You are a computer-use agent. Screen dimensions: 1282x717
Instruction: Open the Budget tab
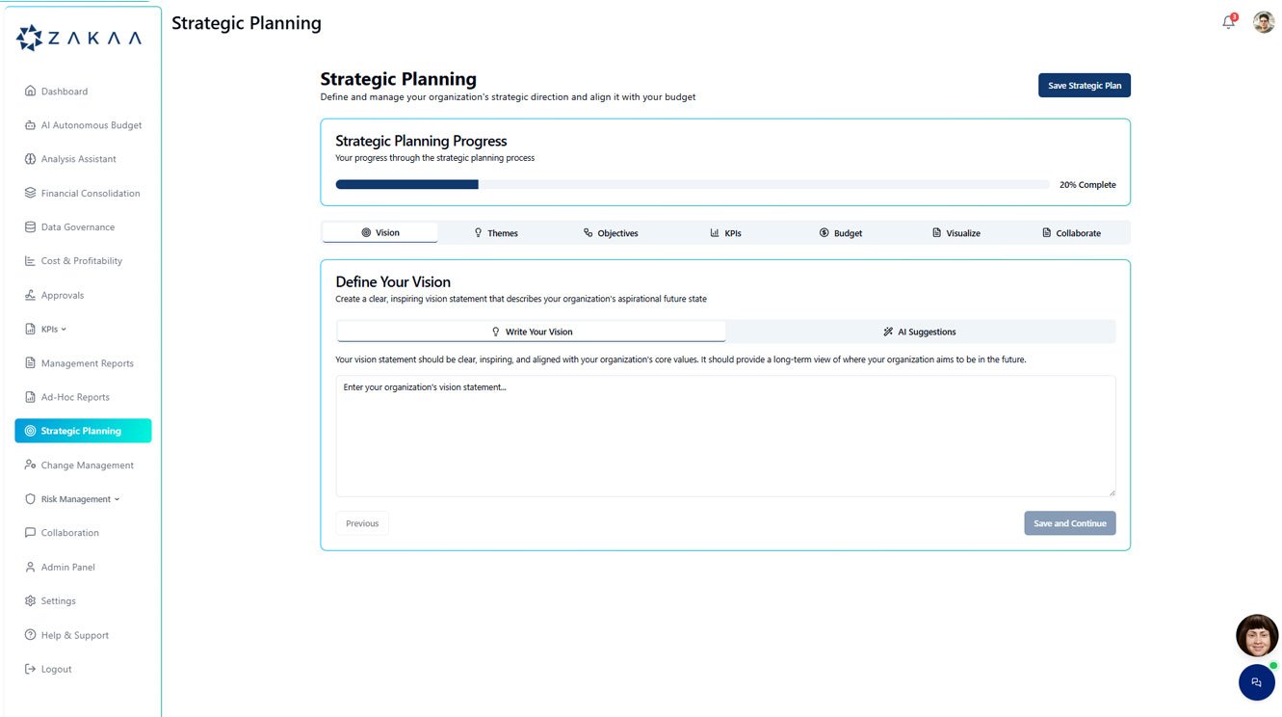[x=841, y=233]
